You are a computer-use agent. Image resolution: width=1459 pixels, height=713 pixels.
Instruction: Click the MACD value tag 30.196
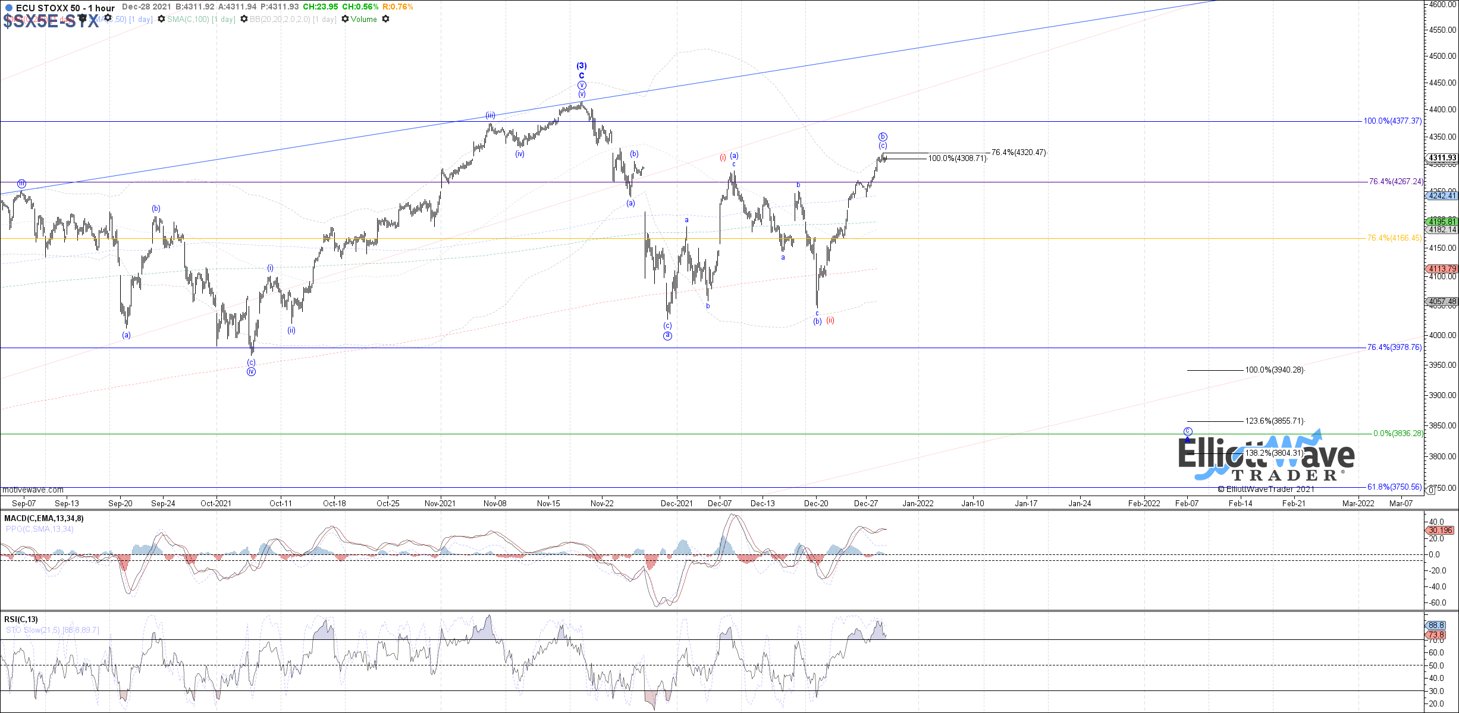click(1441, 530)
